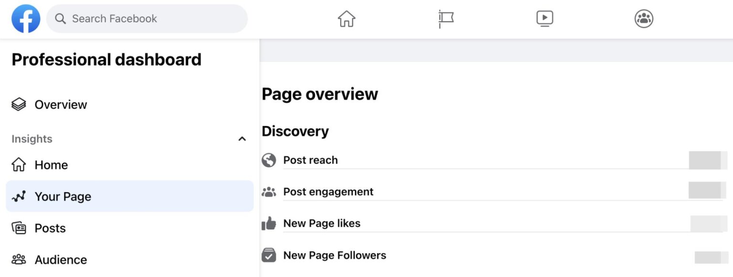This screenshot has width=733, height=277.
Task: Click the Overview sidebar entry
Action: point(61,104)
